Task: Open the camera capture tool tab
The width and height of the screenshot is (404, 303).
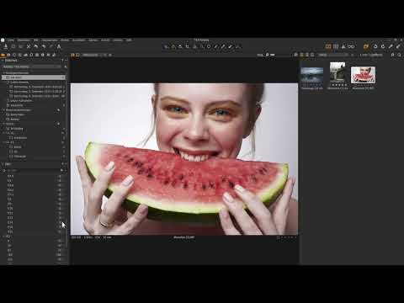Action: (8, 55)
